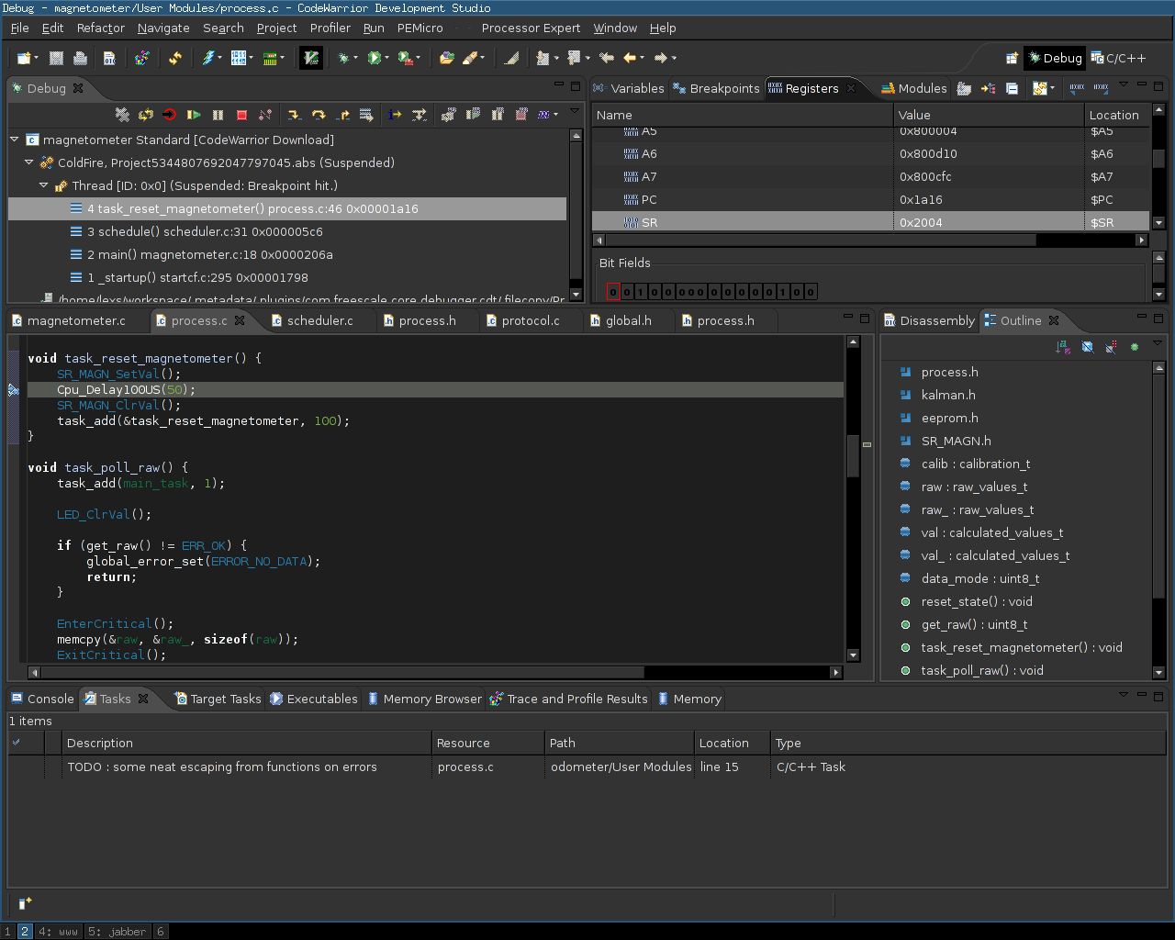This screenshot has width=1175, height=940.
Task: Switch to workspace 4: www
Action: coord(58,932)
